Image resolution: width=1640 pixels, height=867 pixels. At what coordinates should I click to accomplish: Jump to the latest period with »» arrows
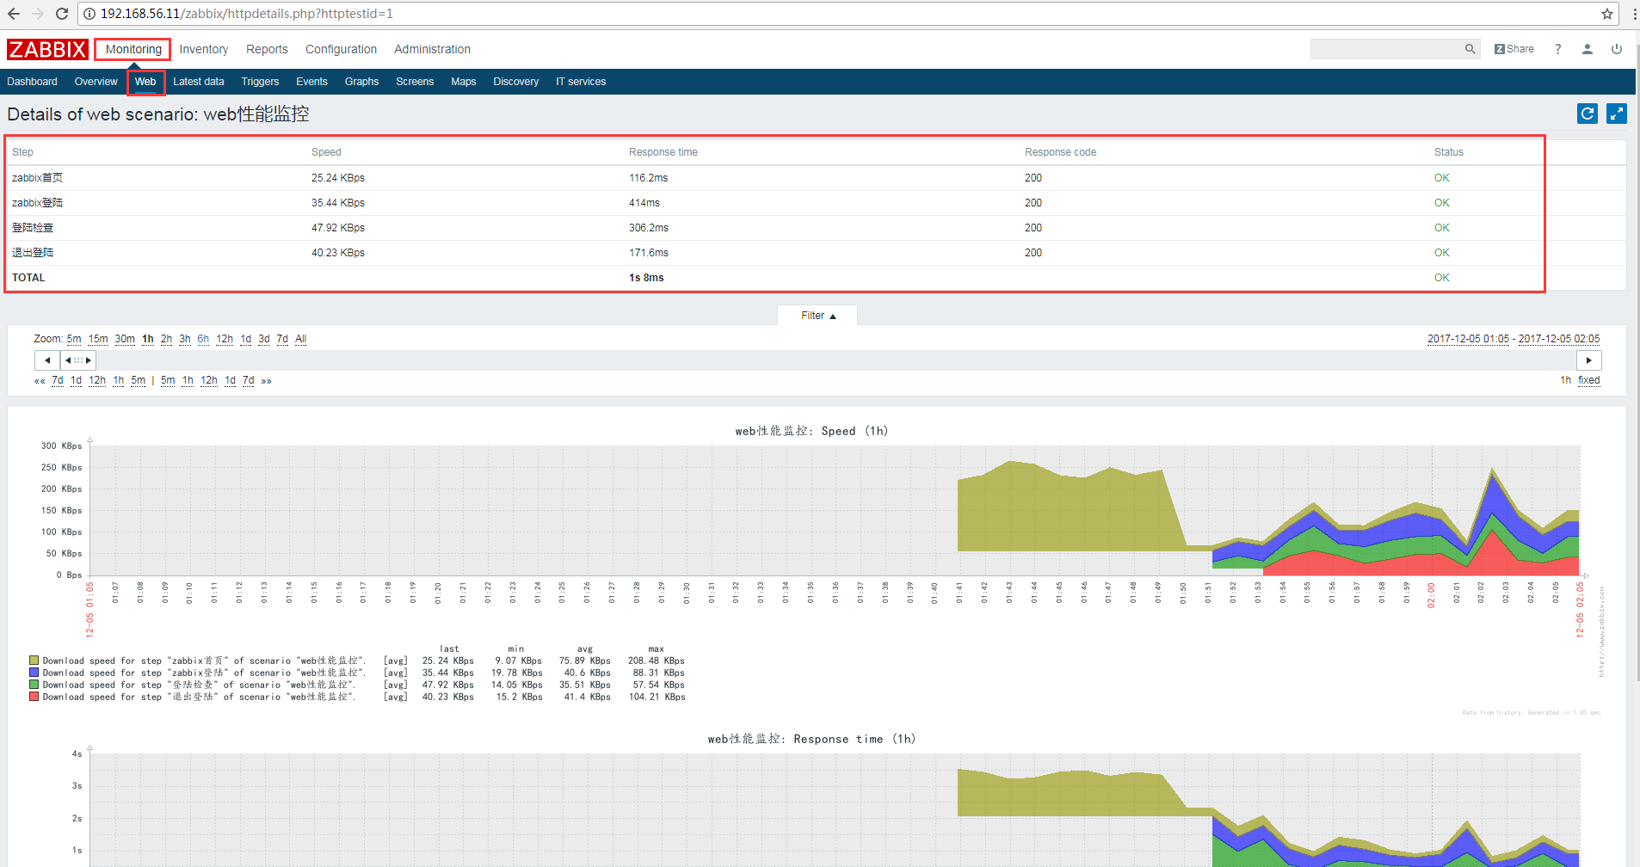tap(266, 381)
